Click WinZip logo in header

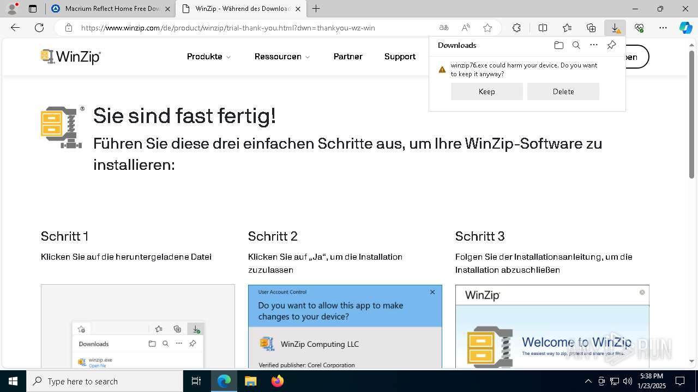tap(71, 57)
